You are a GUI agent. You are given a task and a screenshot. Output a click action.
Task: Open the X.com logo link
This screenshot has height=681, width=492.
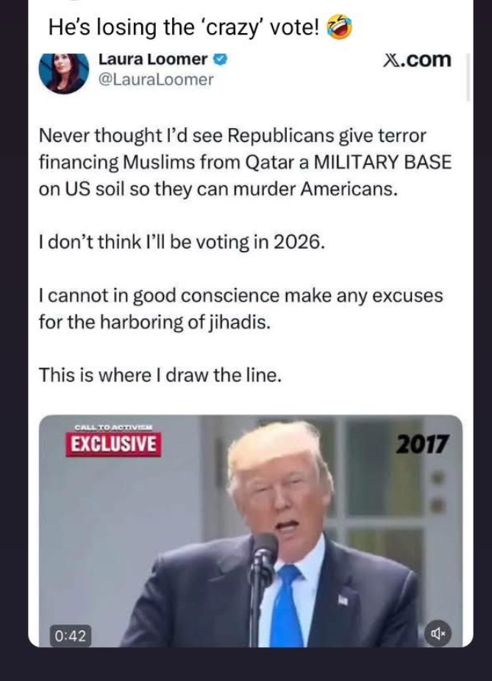417,60
